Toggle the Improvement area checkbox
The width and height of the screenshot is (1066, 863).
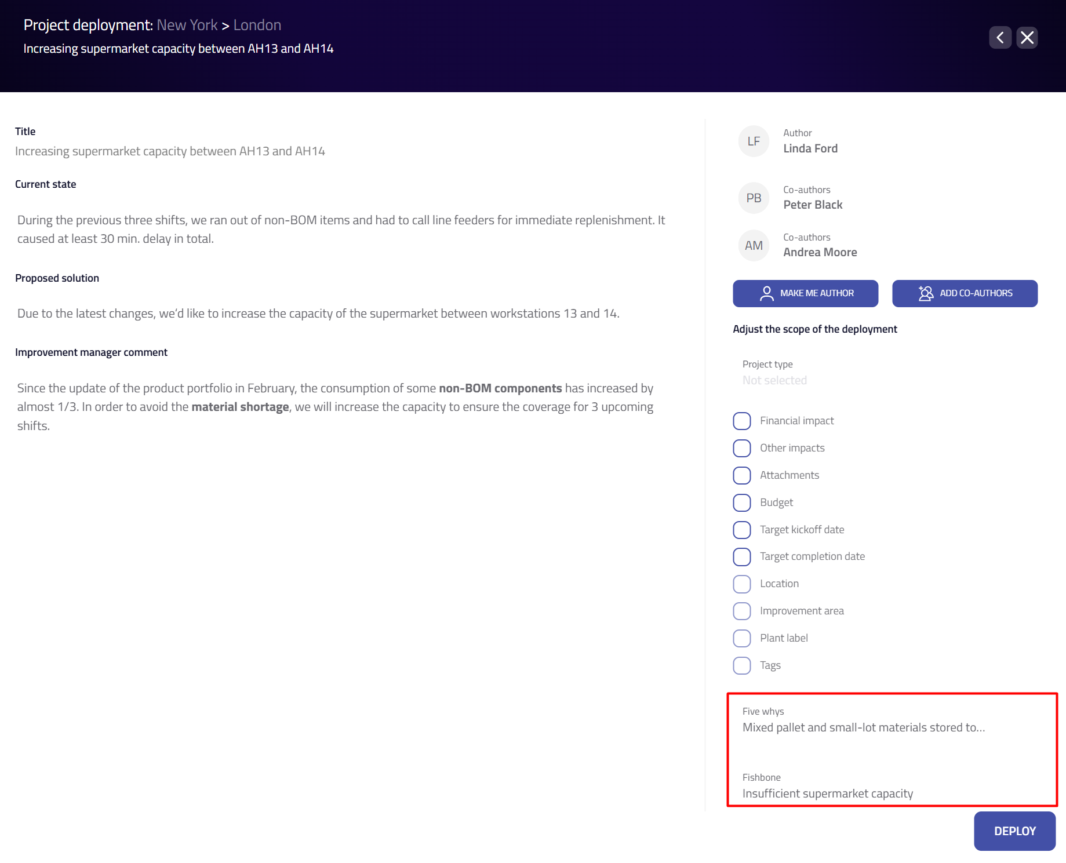742,611
